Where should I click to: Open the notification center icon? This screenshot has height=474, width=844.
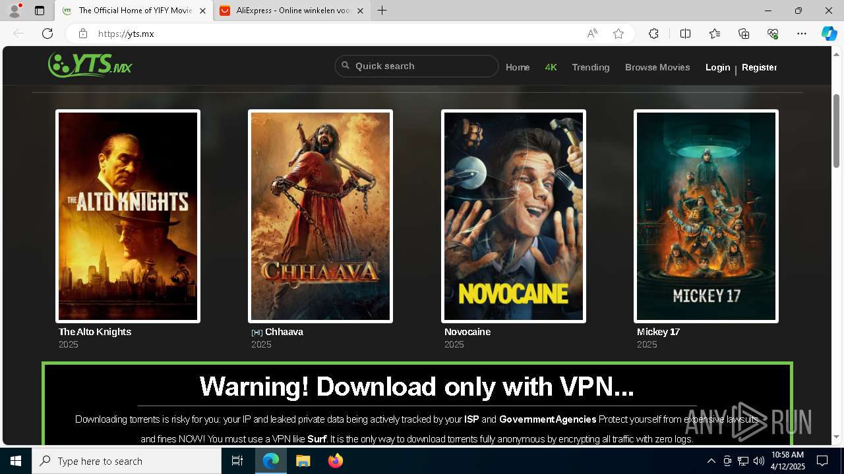pyautogui.click(x=822, y=461)
